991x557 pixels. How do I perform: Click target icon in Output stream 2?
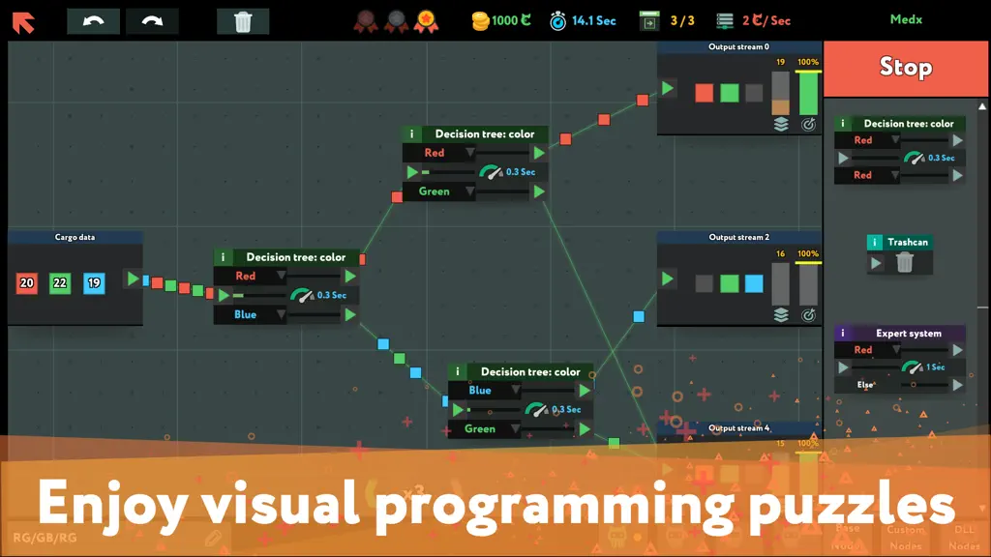coord(808,315)
